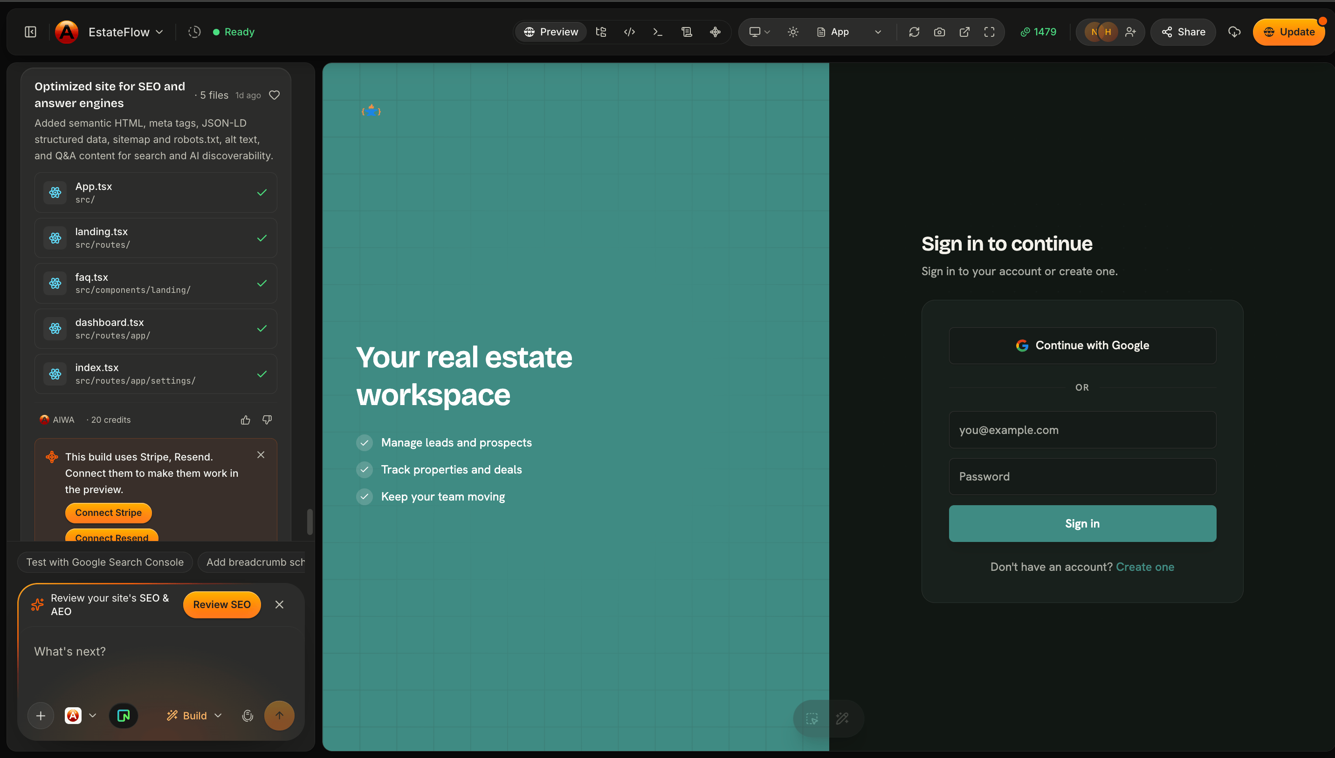
Task: Focus the you@example.com email field
Action: coord(1082,430)
